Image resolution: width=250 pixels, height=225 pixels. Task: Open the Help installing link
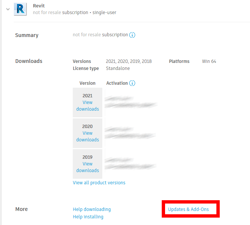pyautogui.click(x=88, y=217)
